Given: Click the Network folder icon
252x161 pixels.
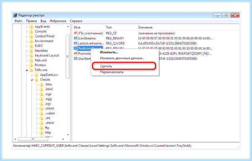Looking at the screenshot, I should (31, 60).
